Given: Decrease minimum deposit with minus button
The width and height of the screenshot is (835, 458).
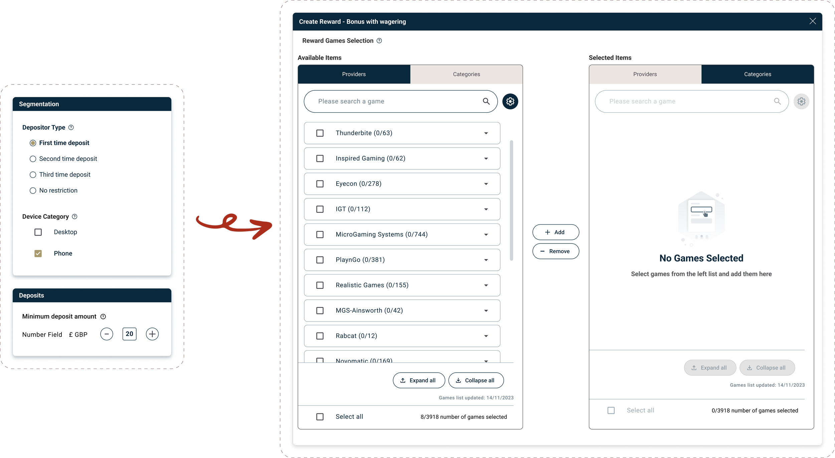Looking at the screenshot, I should [107, 334].
